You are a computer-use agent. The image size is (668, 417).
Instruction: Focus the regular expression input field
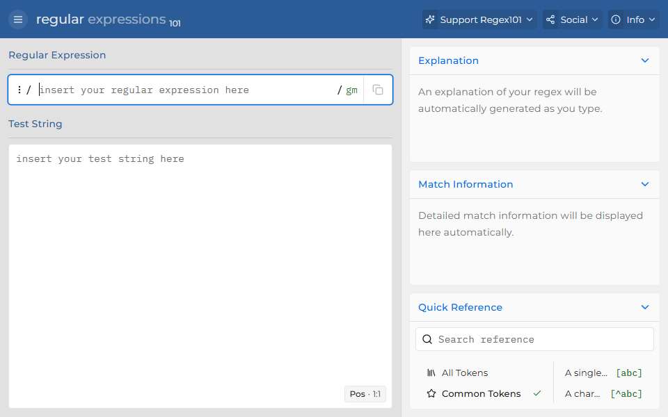[185, 90]
